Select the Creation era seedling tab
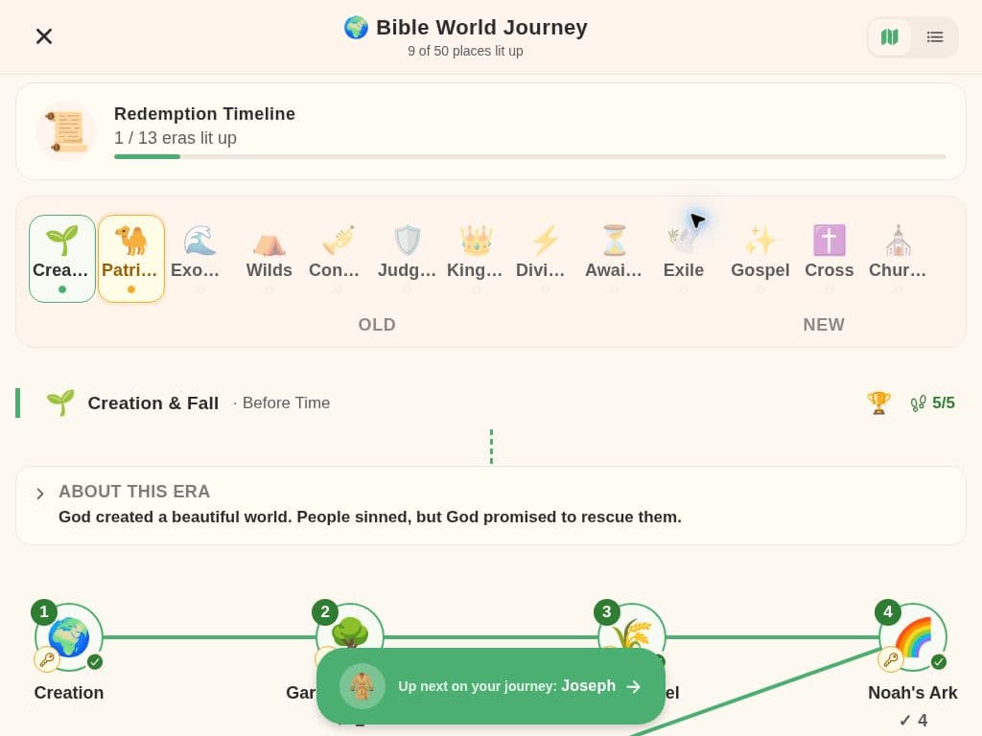The height and width of the screenshot is (736, 982). 62,259
